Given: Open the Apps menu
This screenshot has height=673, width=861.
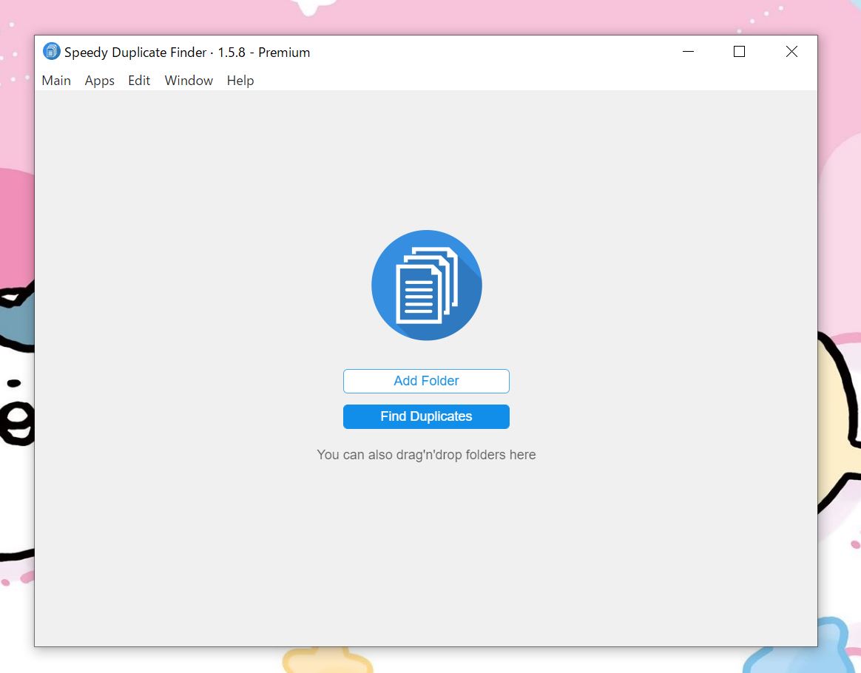Looking at the screenshot, I should click(99, 81).
